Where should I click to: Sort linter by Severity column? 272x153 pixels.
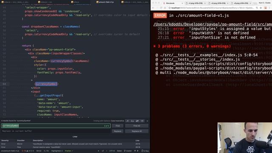click(5, 141)
